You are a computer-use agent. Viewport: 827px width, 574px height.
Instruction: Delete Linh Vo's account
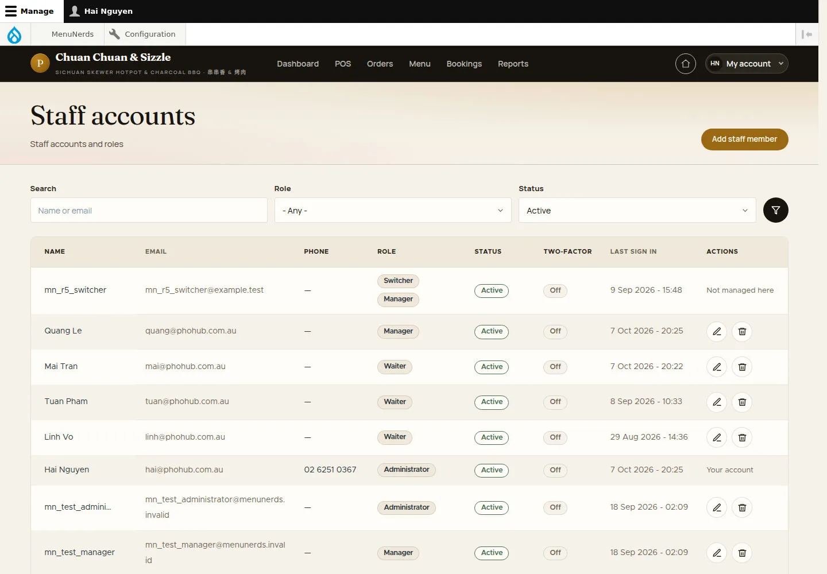click(742, 437)
